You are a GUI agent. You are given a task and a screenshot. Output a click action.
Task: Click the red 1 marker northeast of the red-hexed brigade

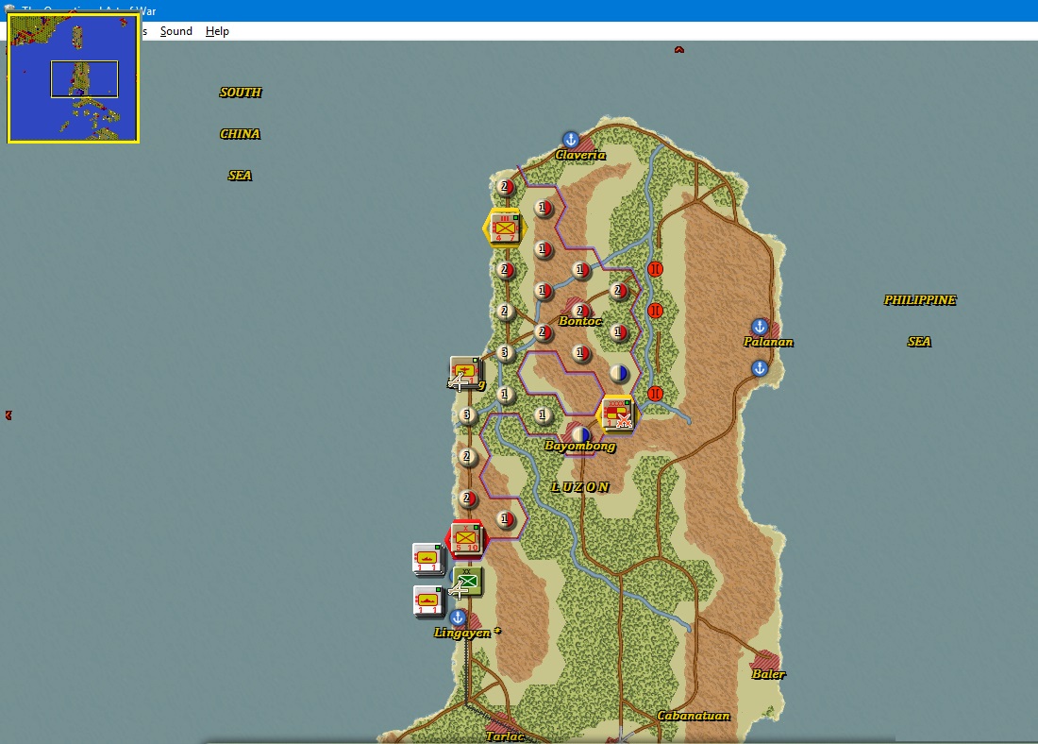pos(505,518)
